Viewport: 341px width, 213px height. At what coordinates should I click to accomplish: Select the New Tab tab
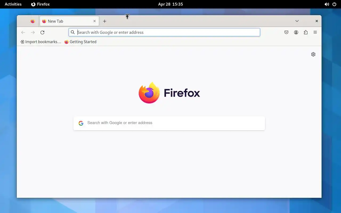coord(69,21)
